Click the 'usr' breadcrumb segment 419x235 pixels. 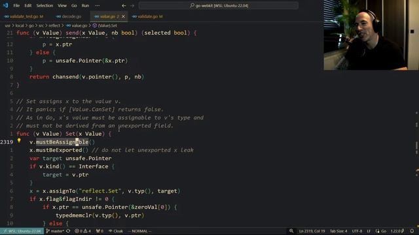pyautogui.click(x=7, y=25)
